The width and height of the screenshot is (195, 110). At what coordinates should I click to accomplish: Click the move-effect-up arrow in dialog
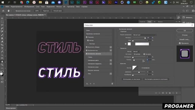[90, 84]
